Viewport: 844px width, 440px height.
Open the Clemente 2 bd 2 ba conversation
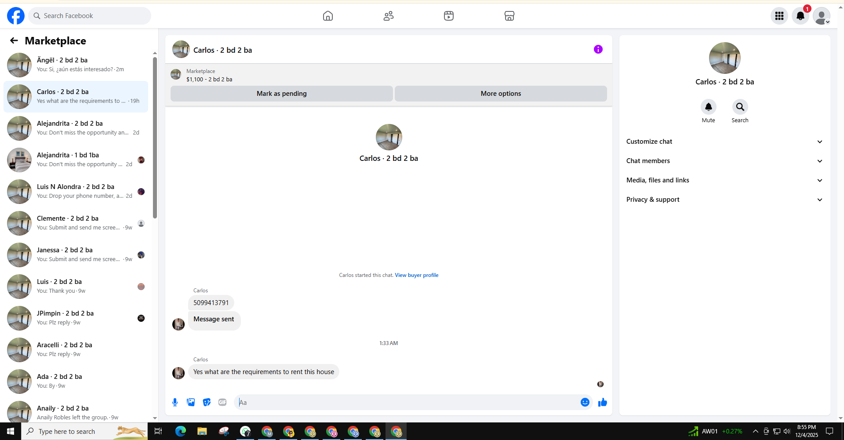pos(76,223)
